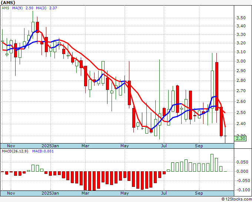Click the MACD(26,12,9) indicator label
252x202 pixels.
(15, 151)
